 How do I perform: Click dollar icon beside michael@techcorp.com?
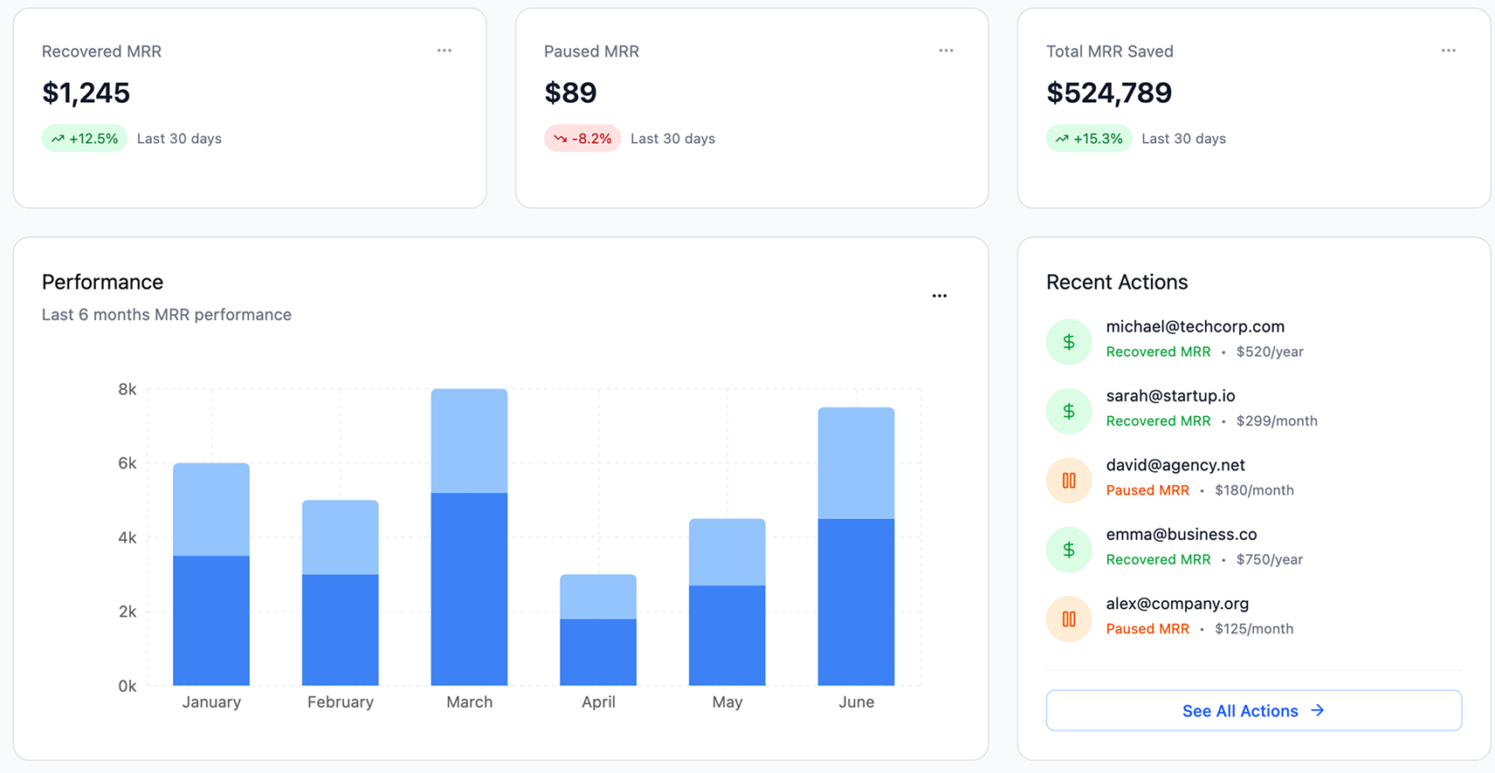click(x=1068, y=342)
